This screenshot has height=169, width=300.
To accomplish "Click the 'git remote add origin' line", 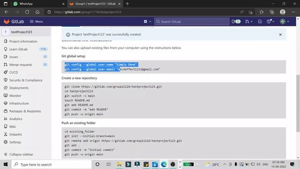I will click(123, 141).
